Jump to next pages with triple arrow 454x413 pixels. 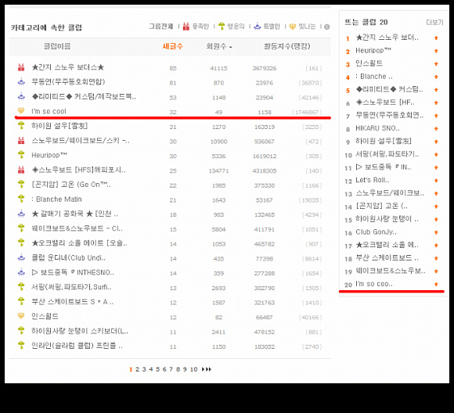coord(207,369)
